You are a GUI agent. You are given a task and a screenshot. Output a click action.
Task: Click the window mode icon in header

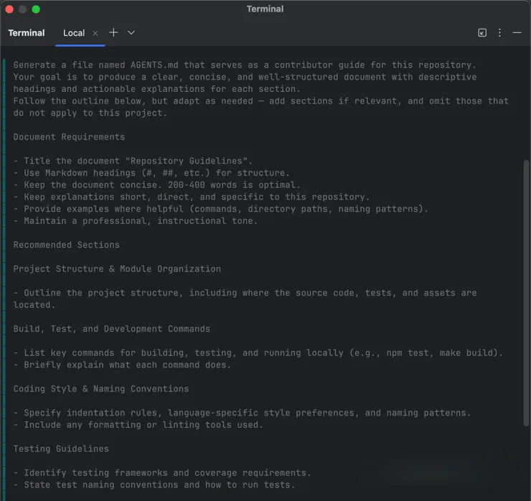[x=482, y=32]
